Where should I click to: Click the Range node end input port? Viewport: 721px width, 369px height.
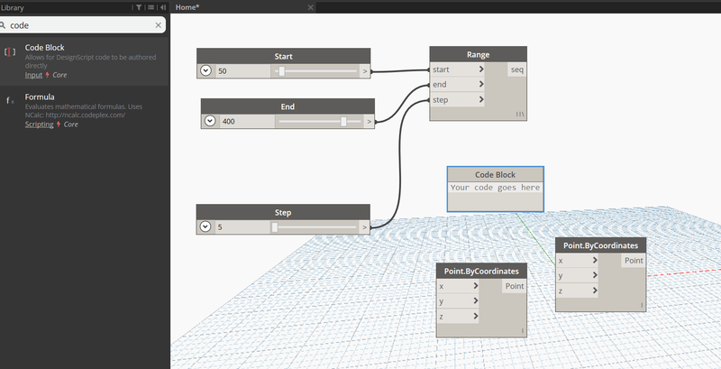pyautogui.click(x=458, y=84)
